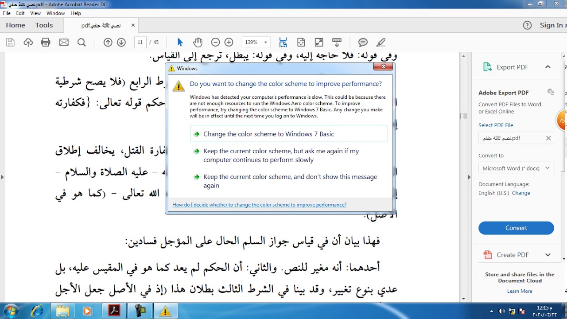Zoom out with the minus icon
567x319 pixels.
pos(215,43)
